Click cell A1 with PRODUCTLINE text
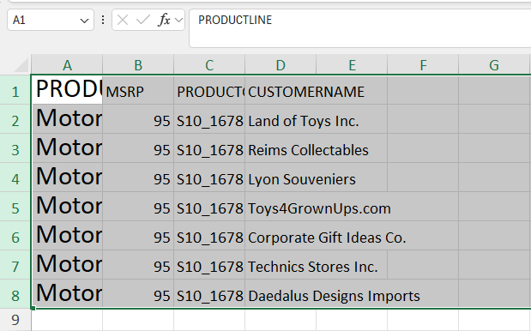Image resolution: width=531 pixels, height=331 pixels. (67, 90)
